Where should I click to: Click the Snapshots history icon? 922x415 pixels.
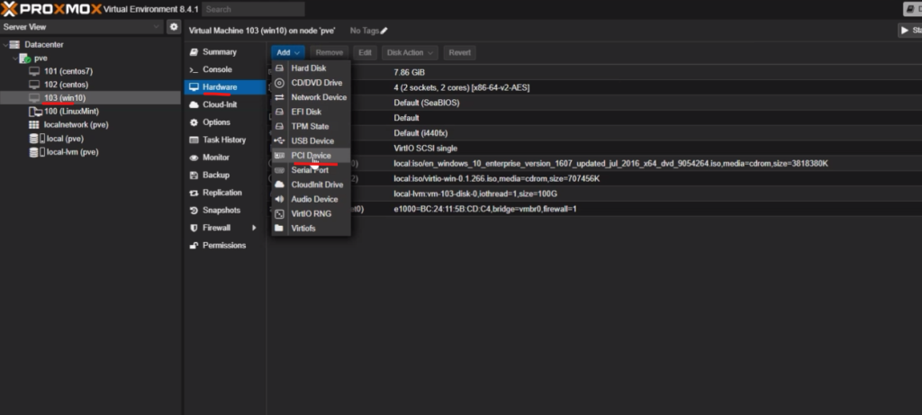[x=194, y=211]
